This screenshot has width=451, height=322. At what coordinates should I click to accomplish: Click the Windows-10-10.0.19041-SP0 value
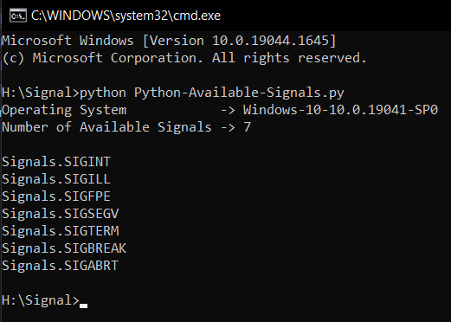pos(340,110)
